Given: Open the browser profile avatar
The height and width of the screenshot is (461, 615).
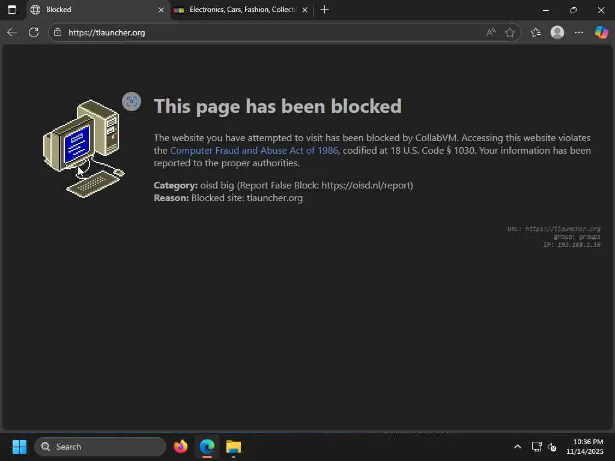Looking at the screenshot, I should point(557,32).
